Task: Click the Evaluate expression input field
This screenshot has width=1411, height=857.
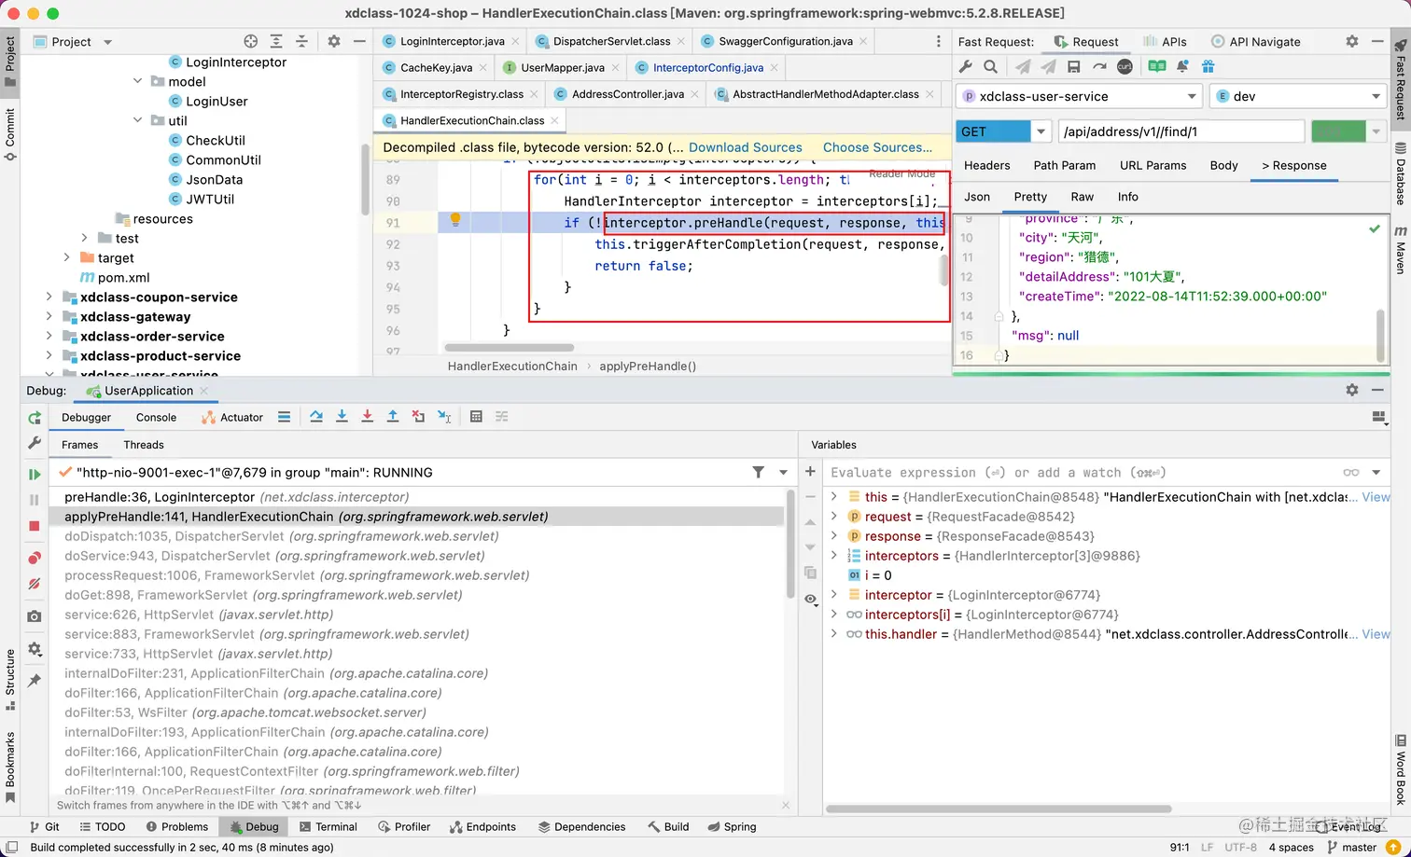Action: pos(1083,473)
